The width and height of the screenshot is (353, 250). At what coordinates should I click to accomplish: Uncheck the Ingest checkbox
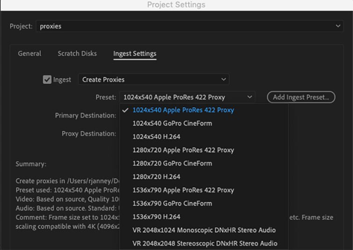(47, 80)
